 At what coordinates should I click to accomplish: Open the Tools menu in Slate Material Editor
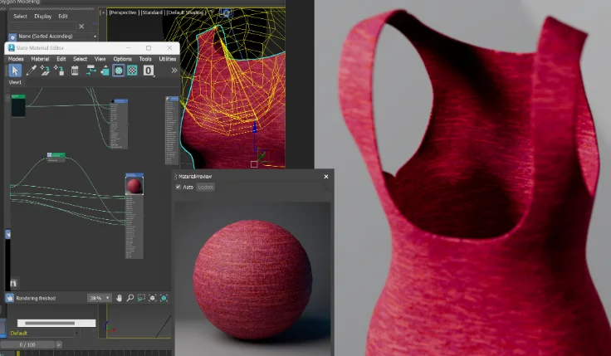pos(145,59)
